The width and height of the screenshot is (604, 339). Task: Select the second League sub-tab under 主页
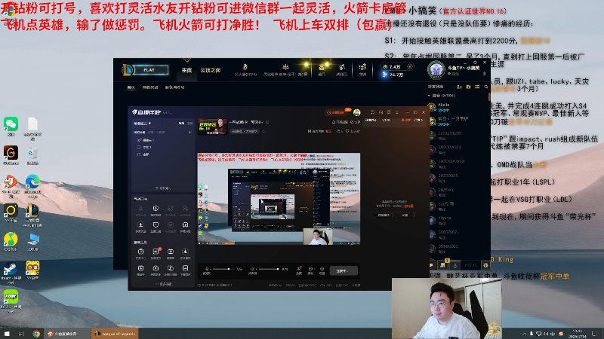click(150, 87)
